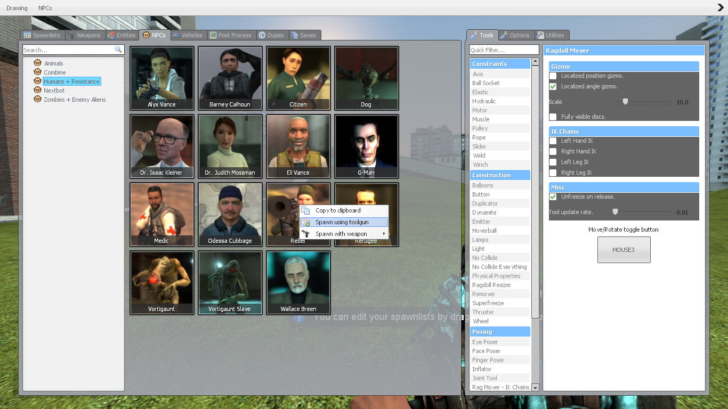Select the Combine monkey icon in the category tree
Screen dimensions: 728x409
point(38,72)
